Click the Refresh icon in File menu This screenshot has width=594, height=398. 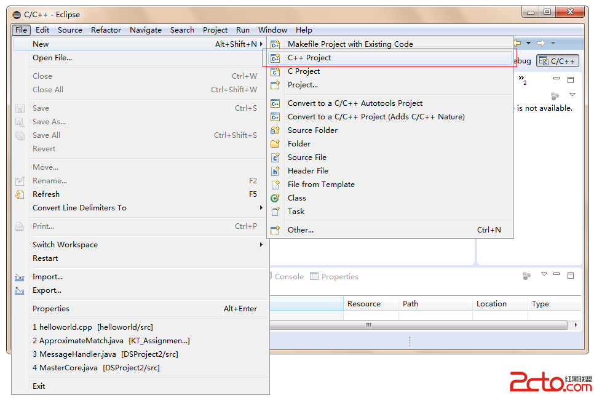(20, 194)
